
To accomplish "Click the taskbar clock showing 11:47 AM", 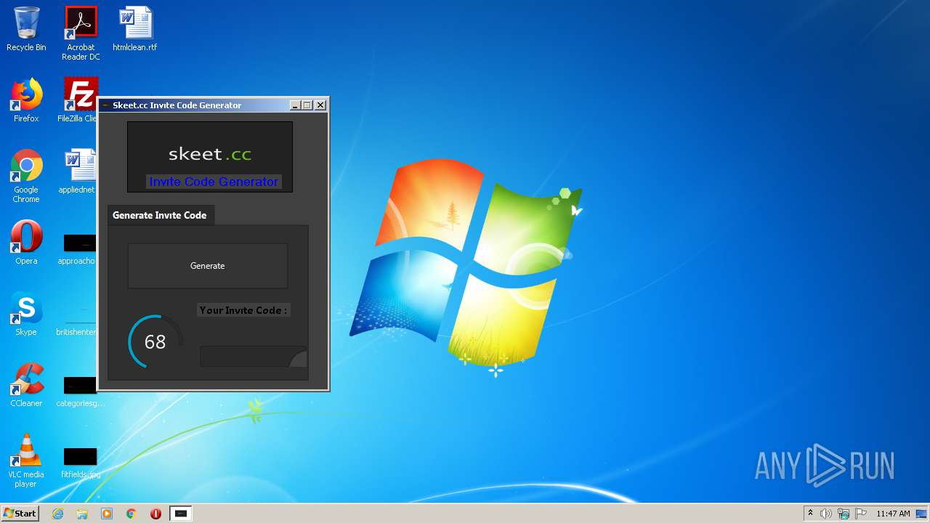I will (893, 514).
